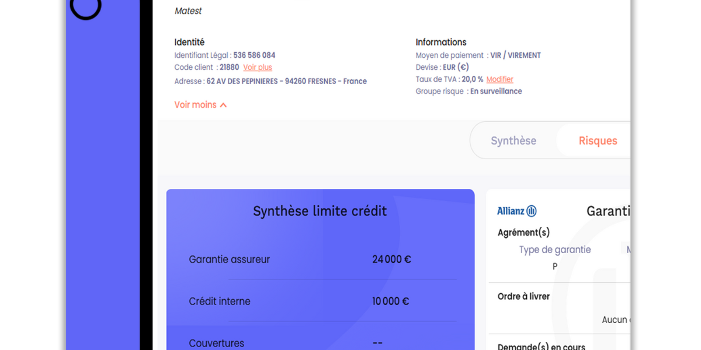Click the client code 21880
701x350 pixels.
[229, 67]
